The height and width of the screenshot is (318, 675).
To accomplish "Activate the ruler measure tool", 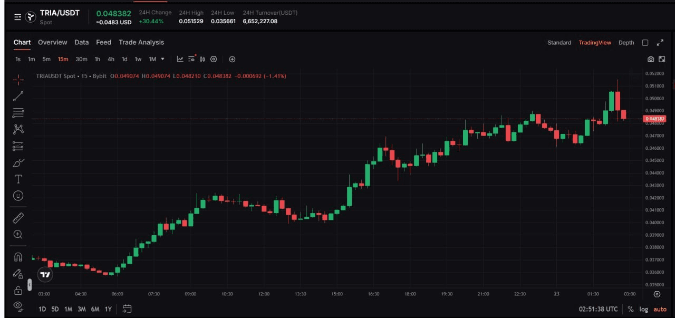I will point(18,218).
